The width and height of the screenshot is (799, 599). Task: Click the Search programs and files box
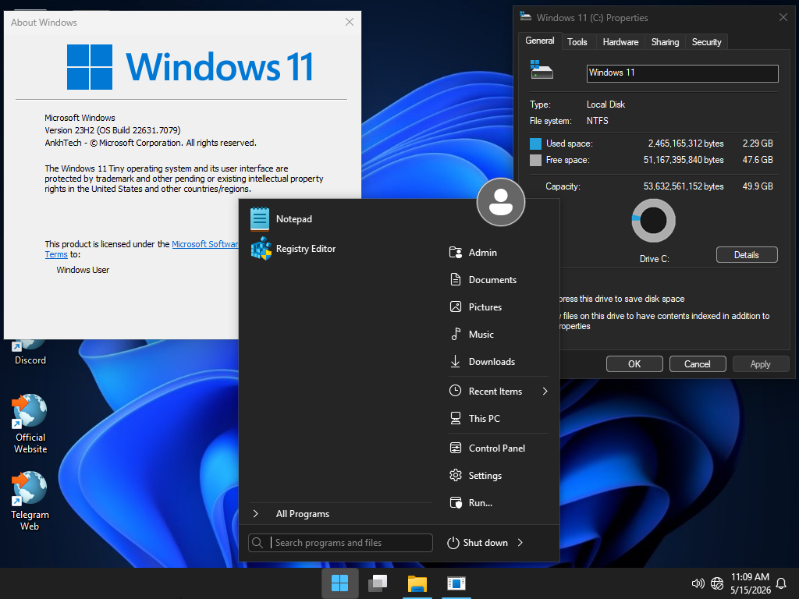tap(340, 543)
